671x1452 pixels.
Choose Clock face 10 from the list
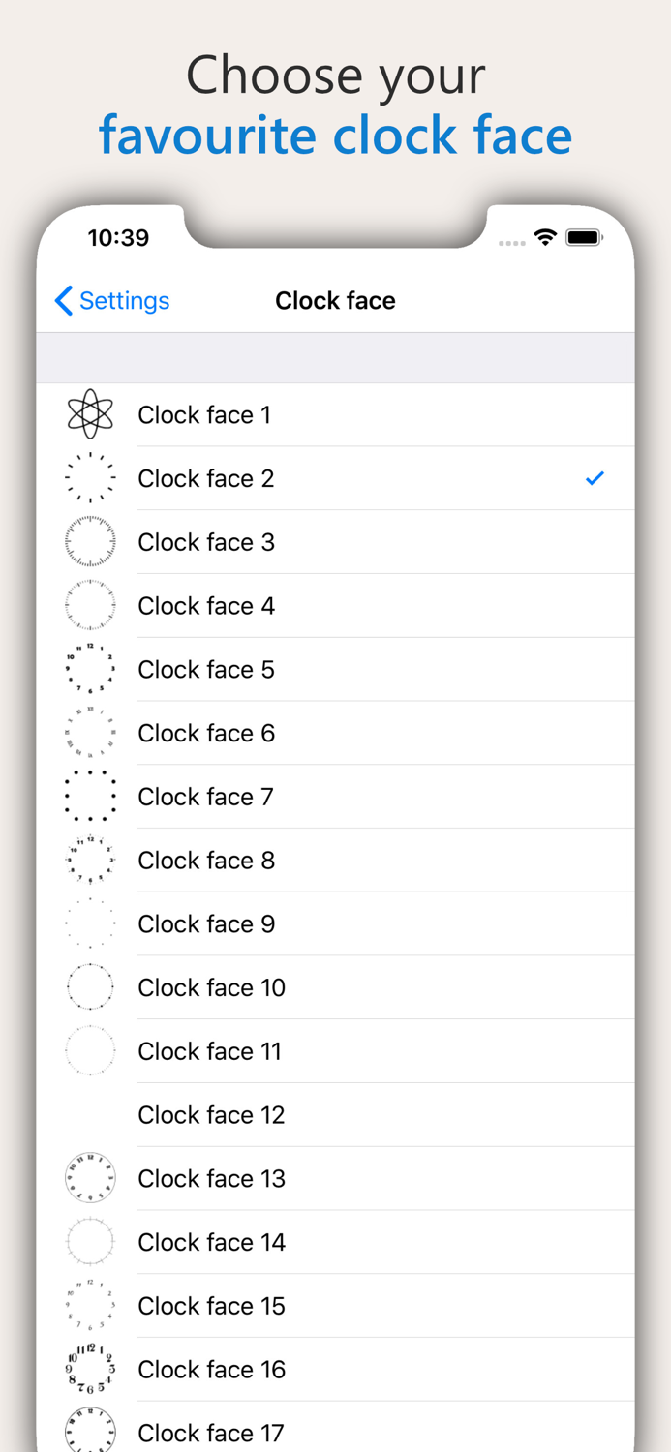(x=290, y=986)
